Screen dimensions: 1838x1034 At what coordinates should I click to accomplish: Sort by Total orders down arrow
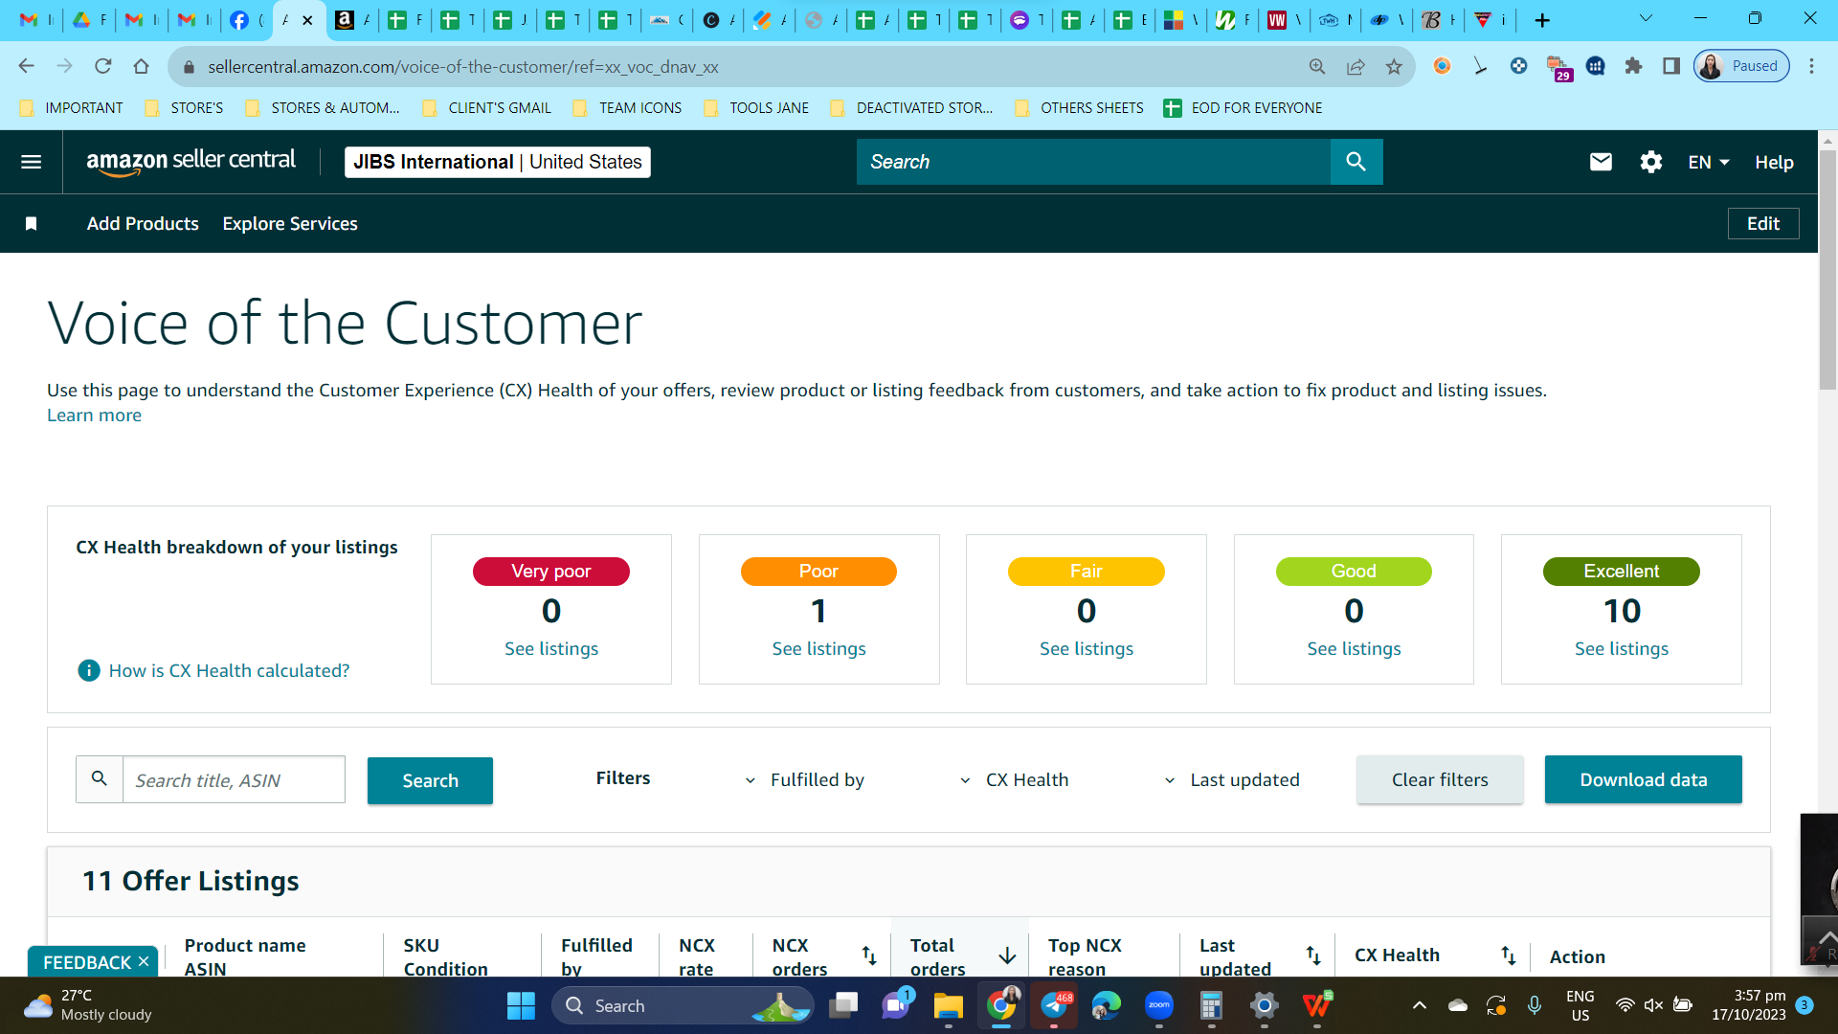coord(1007,955)
